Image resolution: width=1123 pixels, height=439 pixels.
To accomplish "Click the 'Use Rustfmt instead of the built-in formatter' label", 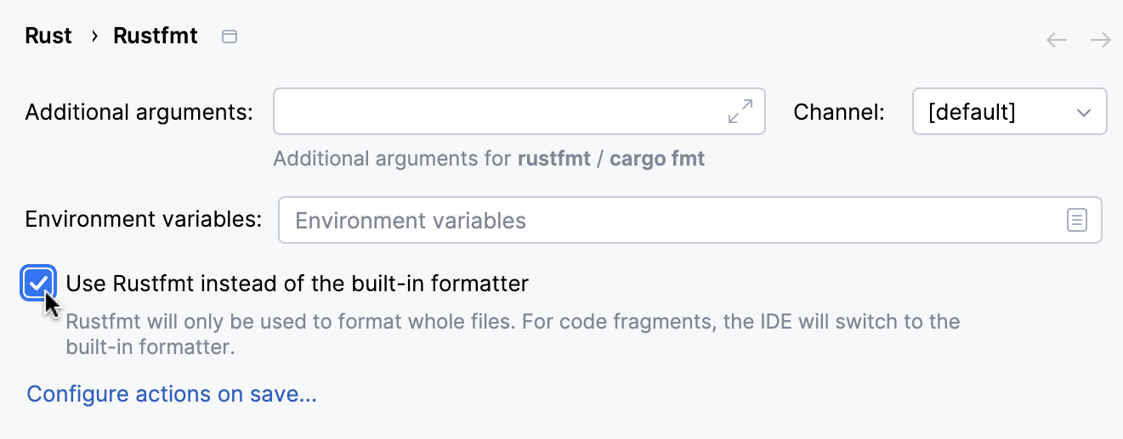I will [x=297, y=284].
